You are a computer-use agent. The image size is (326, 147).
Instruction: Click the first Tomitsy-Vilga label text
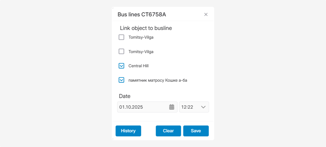click(x=141, y=37)
